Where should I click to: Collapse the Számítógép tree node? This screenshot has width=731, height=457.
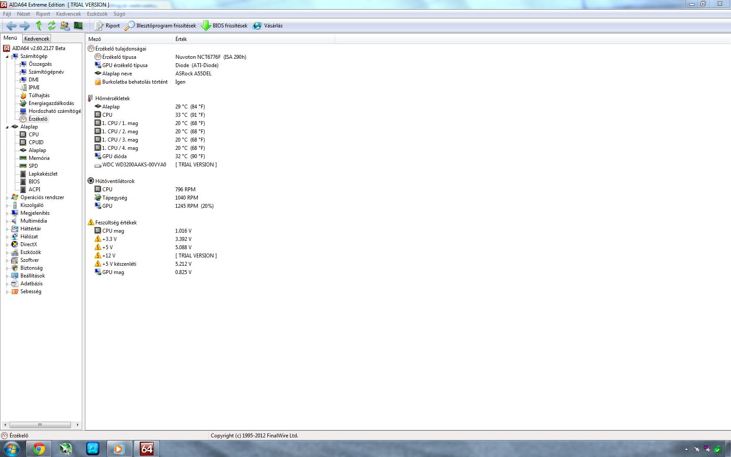pyautogui.click(x=7, y=57)
